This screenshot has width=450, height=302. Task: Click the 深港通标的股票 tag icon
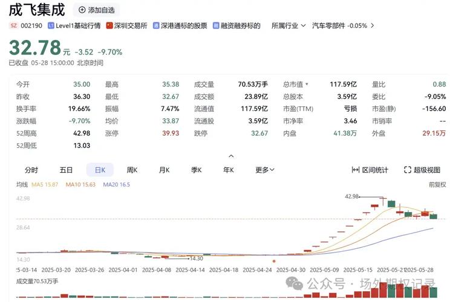coord(156,26)
